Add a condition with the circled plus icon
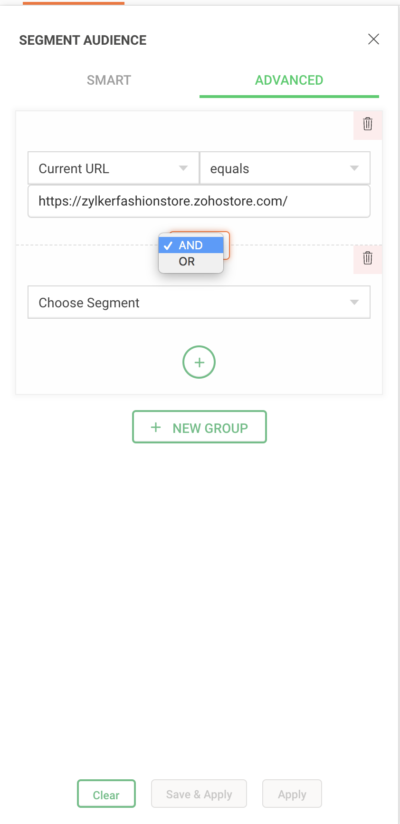400x824 pixels. pos(199,362)
